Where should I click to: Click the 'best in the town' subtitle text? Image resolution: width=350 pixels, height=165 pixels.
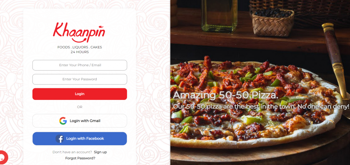261,106
